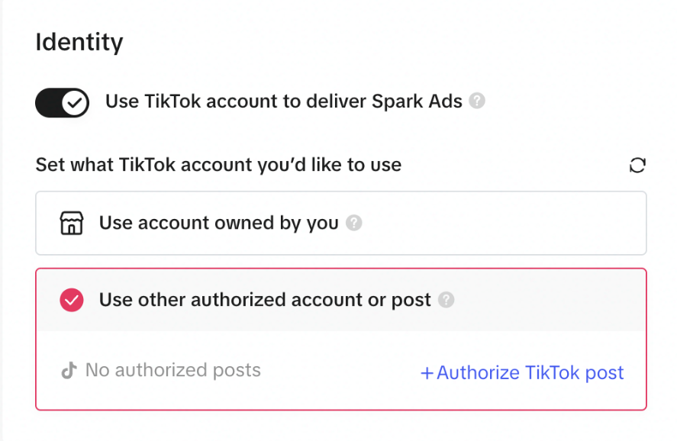Screen dimensions: 677x441
Task: View help for account owned by you
Action: click(354, 223)
